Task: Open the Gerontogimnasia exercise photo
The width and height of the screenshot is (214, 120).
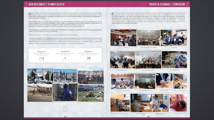Action: [123, 59]
